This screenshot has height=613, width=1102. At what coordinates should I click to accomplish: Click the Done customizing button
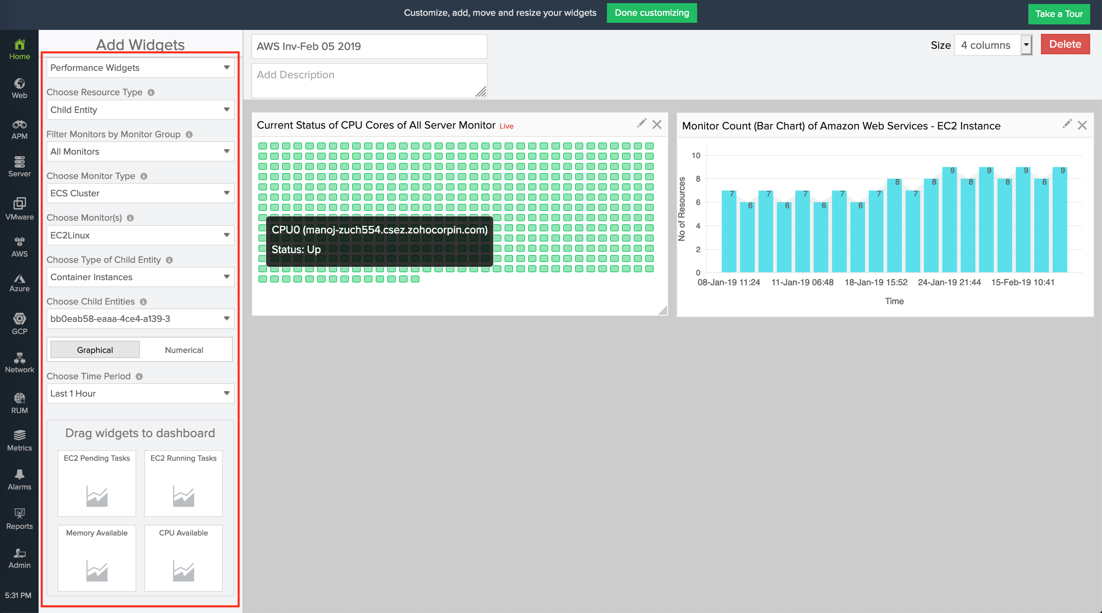click(x=651, y=13)
